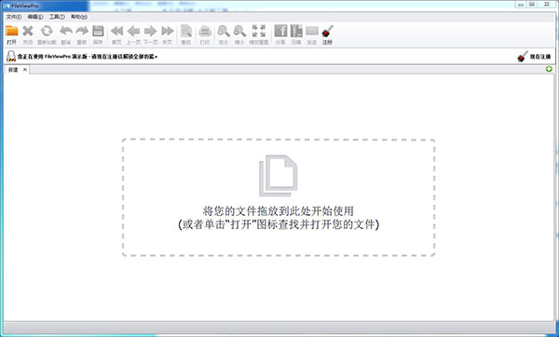Click the find document magnifier icon
Viewport: 559px width, 337px height.
[186, 31]
